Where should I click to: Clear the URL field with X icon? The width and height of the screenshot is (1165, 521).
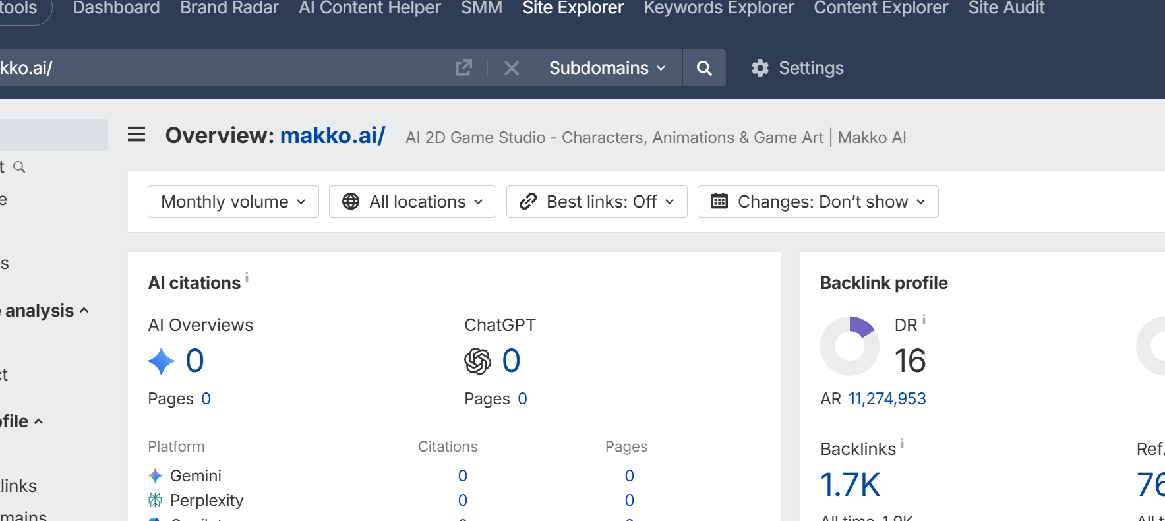(512, 68)
